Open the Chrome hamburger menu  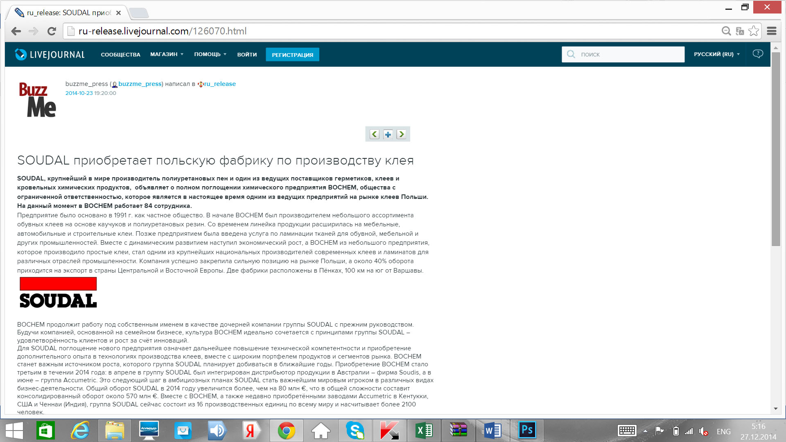(772, 31)
